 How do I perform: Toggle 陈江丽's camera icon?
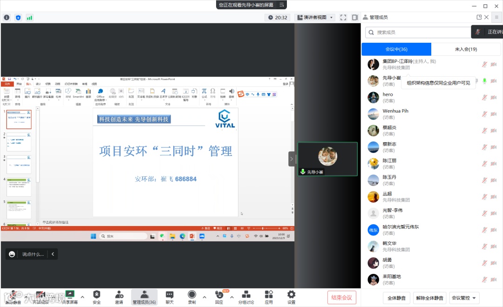point(494,164)
